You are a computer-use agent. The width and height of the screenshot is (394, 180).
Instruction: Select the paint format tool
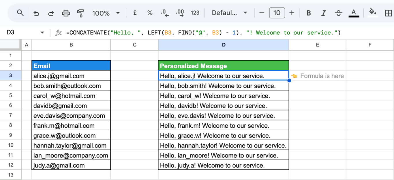[80, 13]
